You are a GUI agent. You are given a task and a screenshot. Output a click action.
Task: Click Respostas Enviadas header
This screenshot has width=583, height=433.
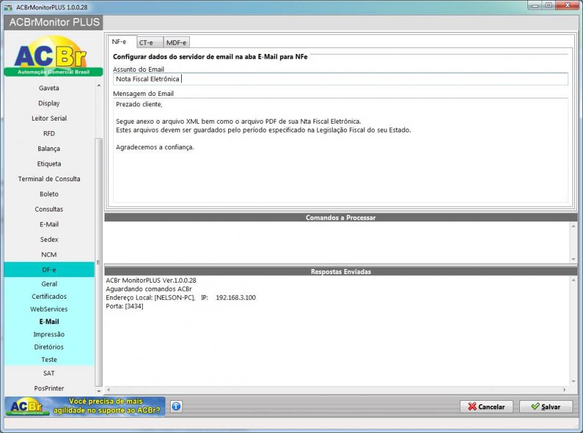point(341,272)
